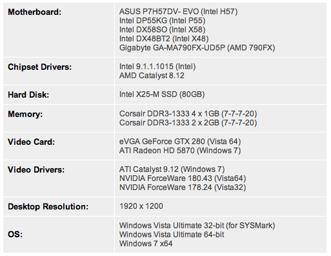This screenshot has width=331, height=256.
Task: Select the ASUS P7H57DV-EVO motherboard text
Action: pos(179,12)
